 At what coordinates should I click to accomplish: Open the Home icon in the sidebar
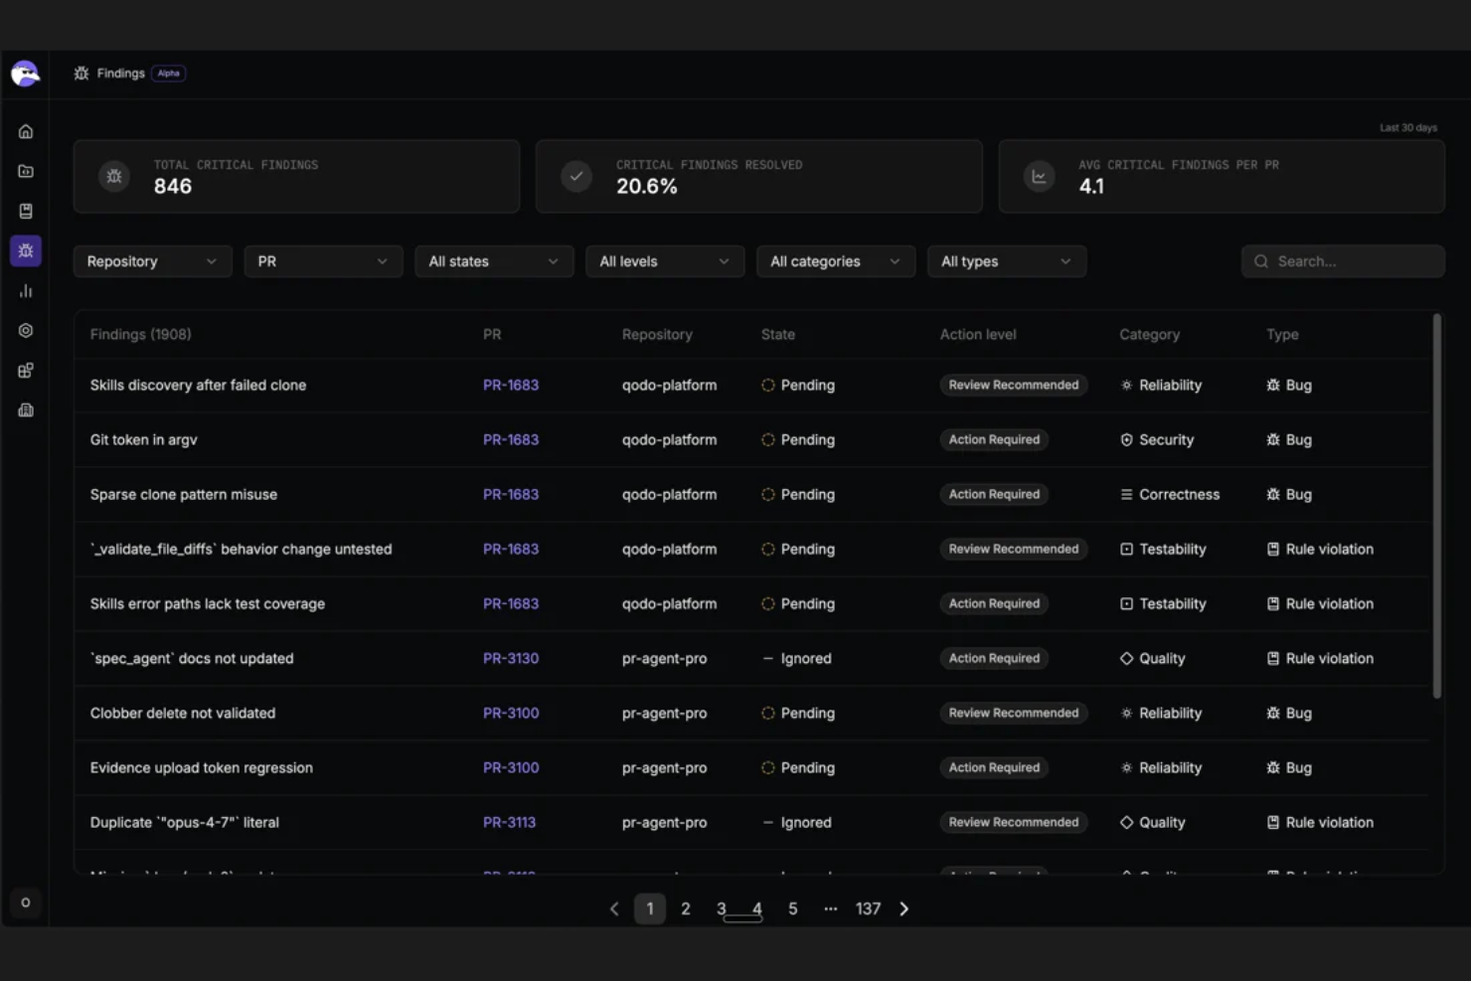pyautogui.click(x=26, y=131)
